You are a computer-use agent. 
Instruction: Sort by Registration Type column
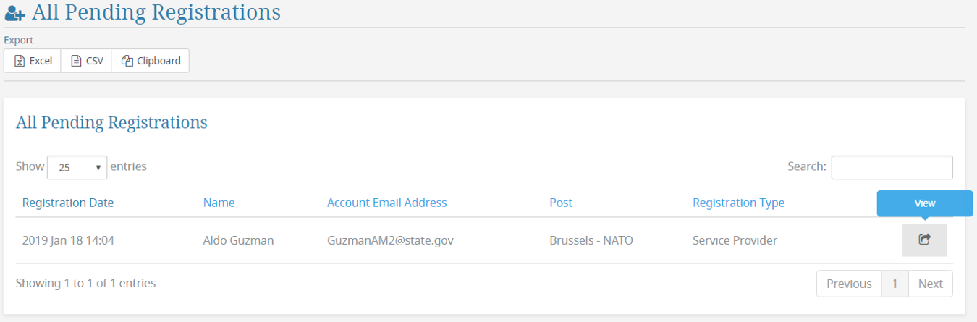pos(738,203)
